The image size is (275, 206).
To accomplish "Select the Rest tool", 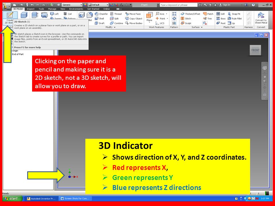I will pyautogui.click(x=221, y=23).
